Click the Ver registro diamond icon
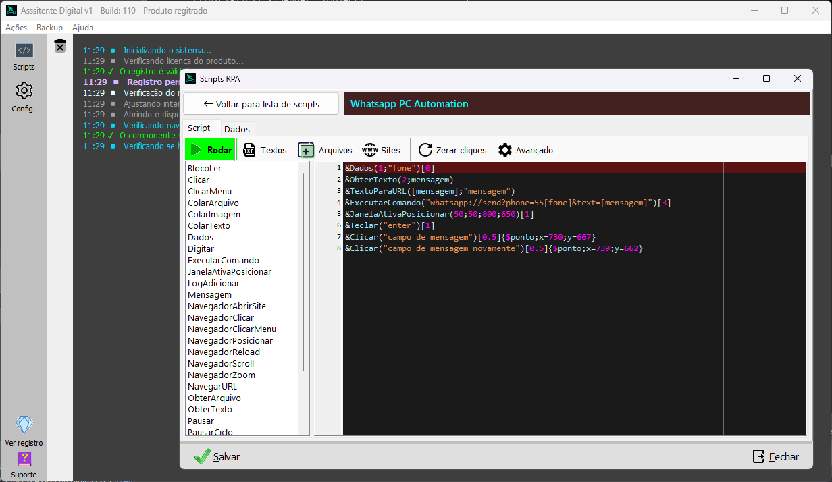832x482 pixels. pos(24,431)
